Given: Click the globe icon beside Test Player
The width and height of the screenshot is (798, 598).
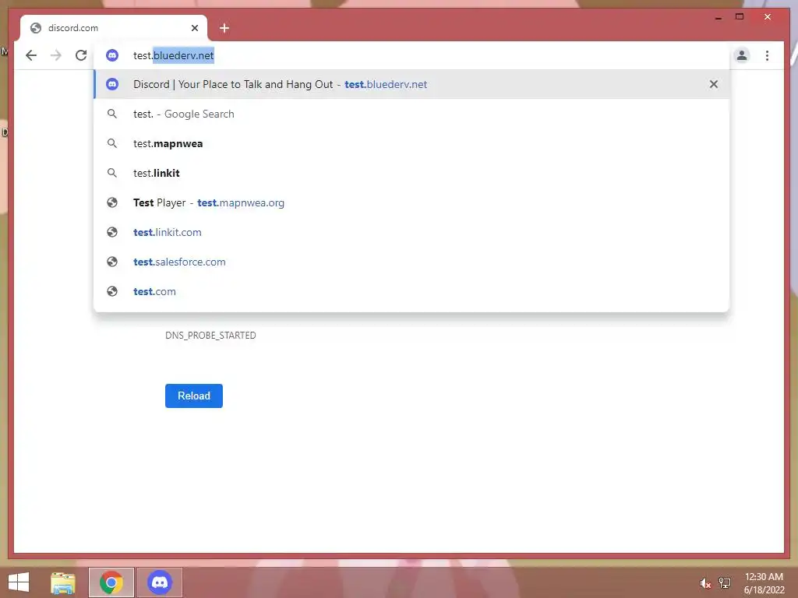Looking at the screenshot, I should pos(112,203).
